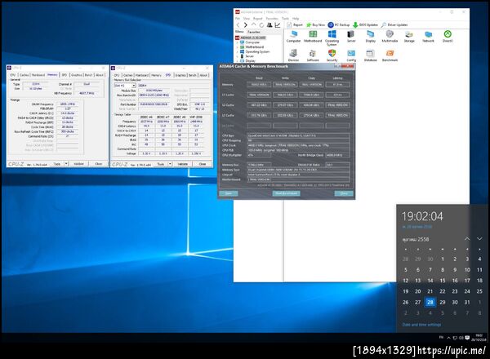Screen dimensions: 490x359
Task: Open the Computer category icon in AIDA64
Action: [293, 36]
